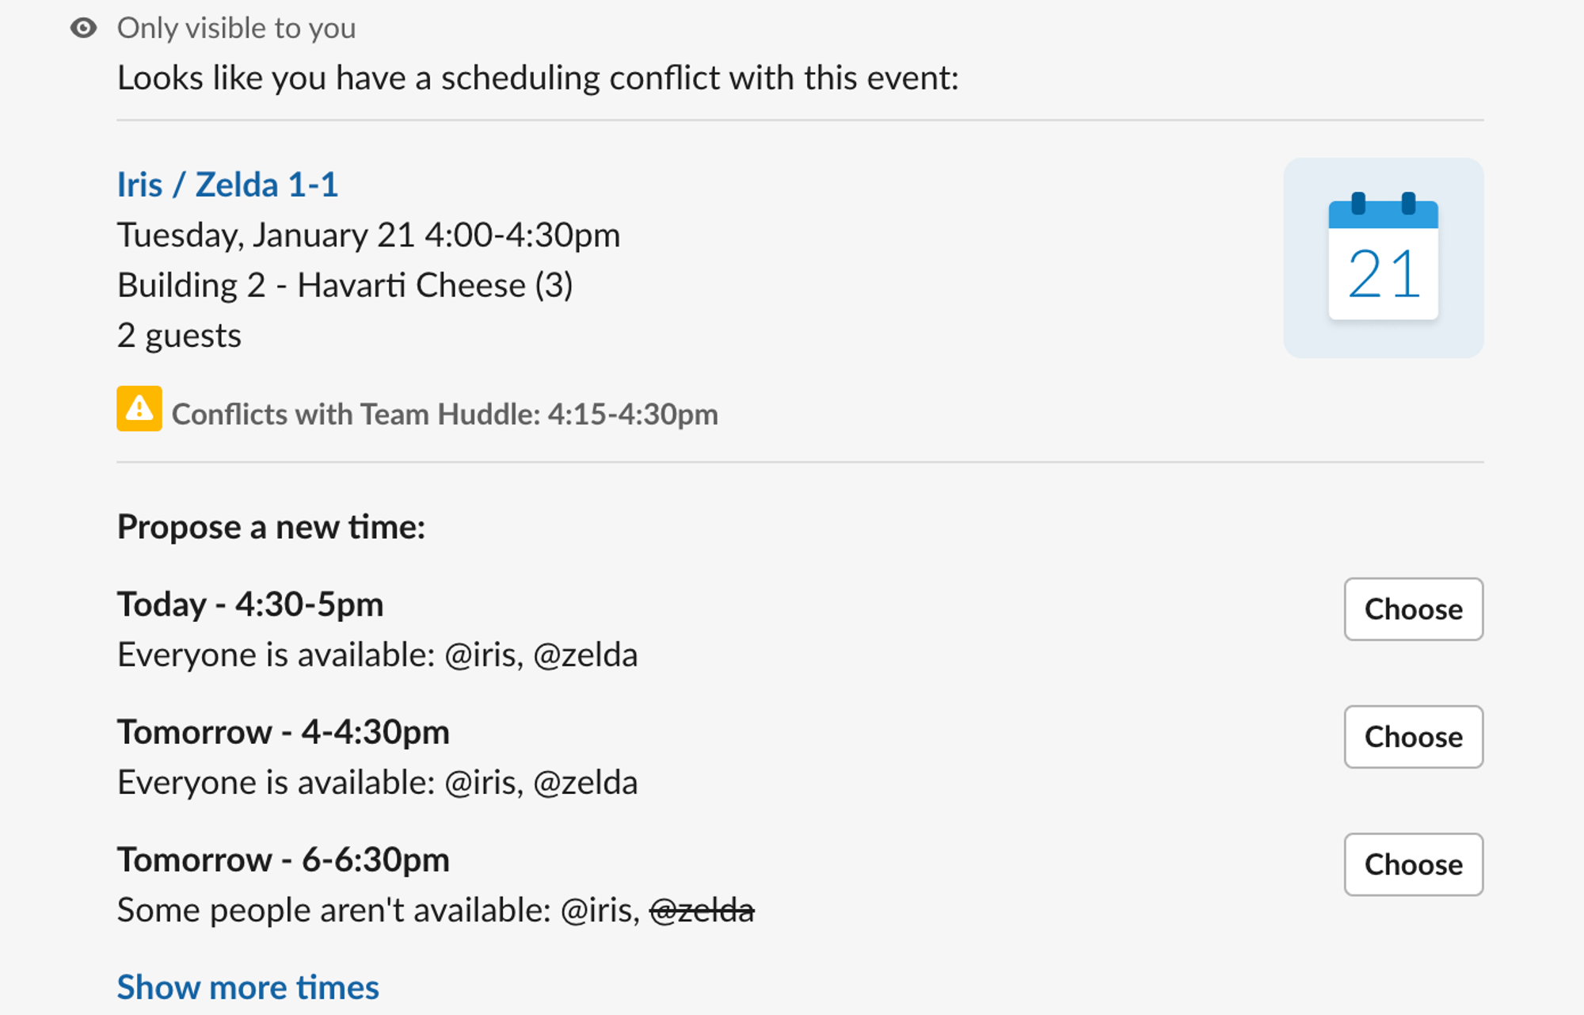Click 'Show more times'
The width and height of the screenshot is (1584, 1015).
pos(248,986)
